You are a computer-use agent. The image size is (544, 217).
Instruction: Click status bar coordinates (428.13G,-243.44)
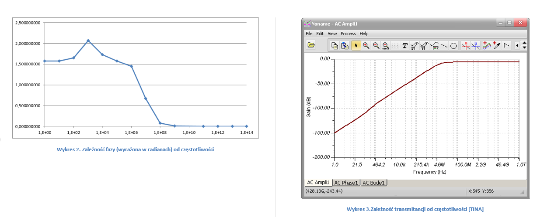(x=324, y=191)
